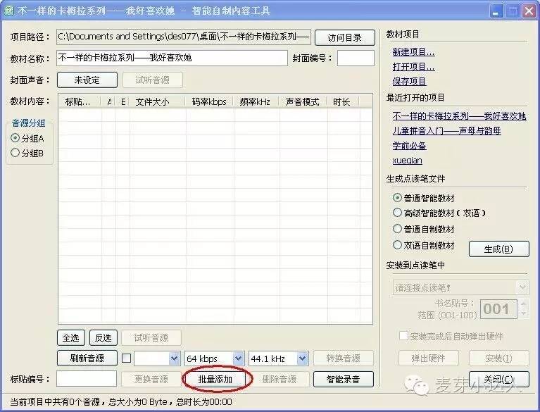
Task: Open the 44.1 kHz frequency dropdown
Action: (302, 358)
